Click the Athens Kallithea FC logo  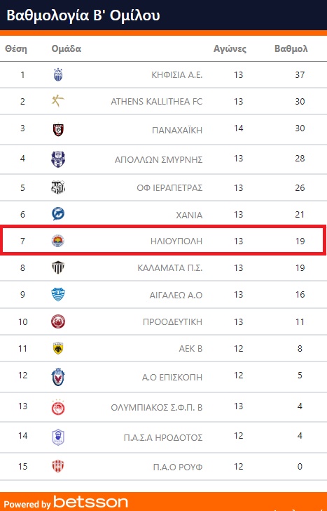click(x=58, y=101)
